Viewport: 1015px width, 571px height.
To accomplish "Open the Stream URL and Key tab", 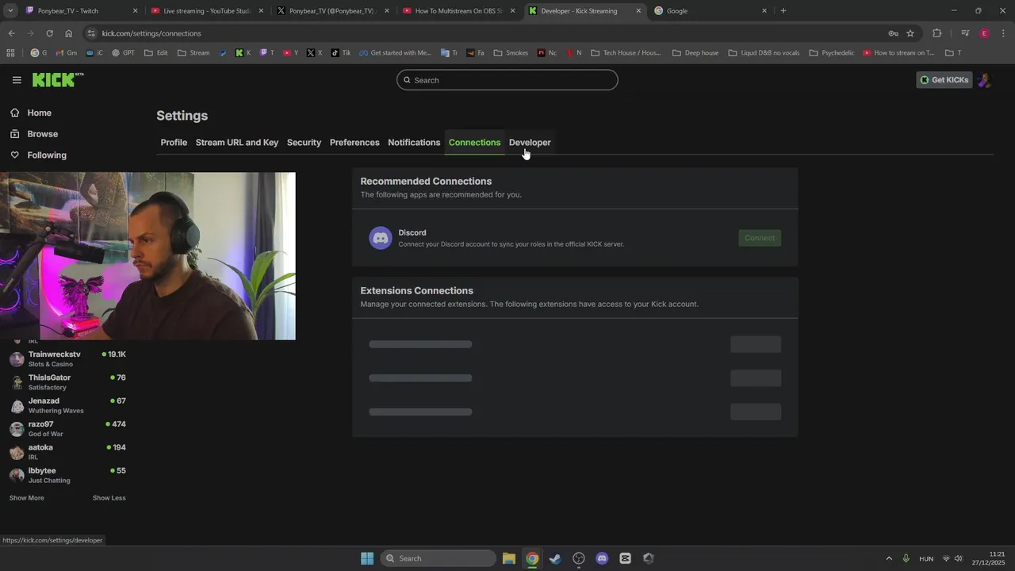I will (237, 143).
